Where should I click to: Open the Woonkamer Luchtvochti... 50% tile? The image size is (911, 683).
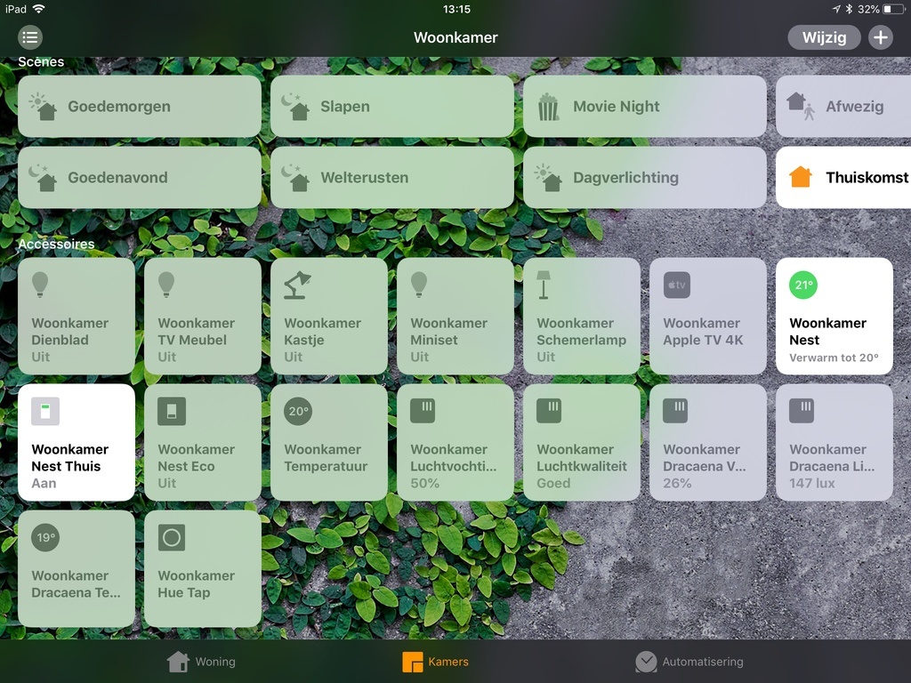pos(455,443)
